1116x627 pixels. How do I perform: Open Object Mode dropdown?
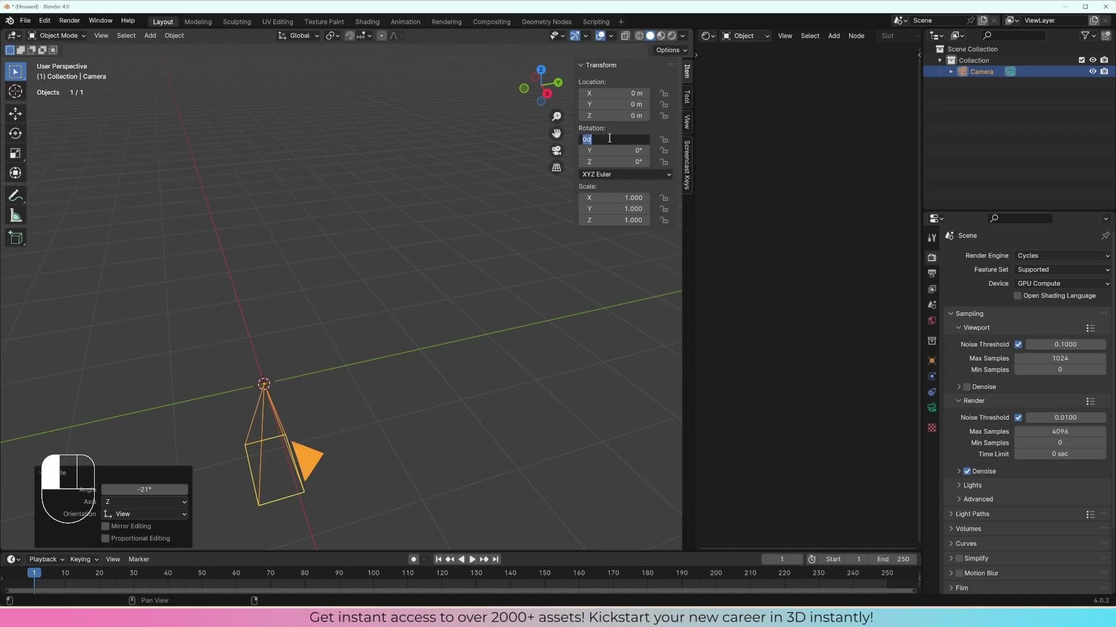pos(57,35)
